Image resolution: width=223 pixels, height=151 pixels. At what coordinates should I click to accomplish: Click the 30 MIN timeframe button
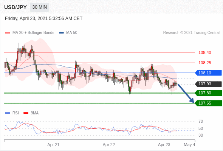tap(40, 7)
